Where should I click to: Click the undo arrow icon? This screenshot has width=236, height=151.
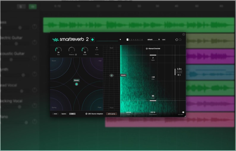[177, 40]
